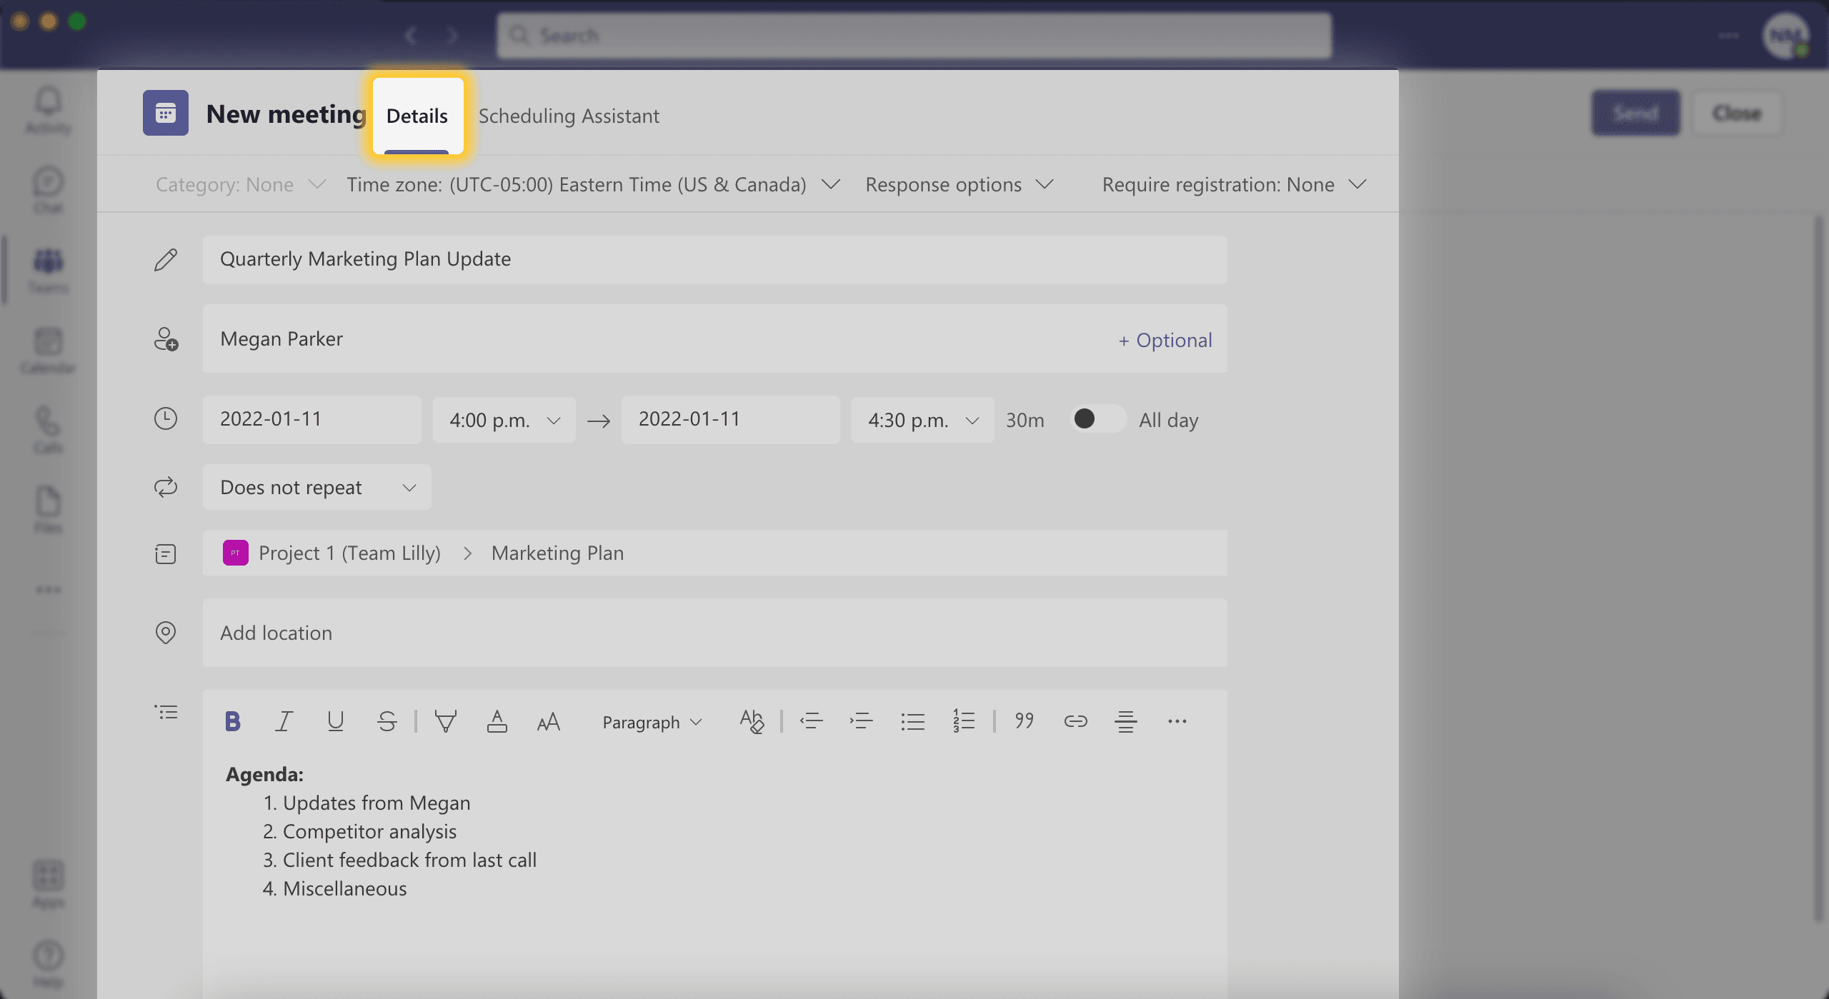Select the italic formatting icon
1829x999 pixels.
click(283, 721)
